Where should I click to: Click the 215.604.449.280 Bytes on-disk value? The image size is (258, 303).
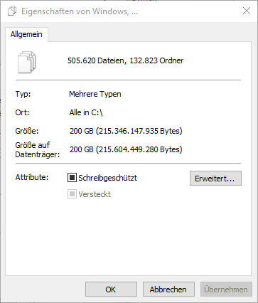(x=139, y=149)
